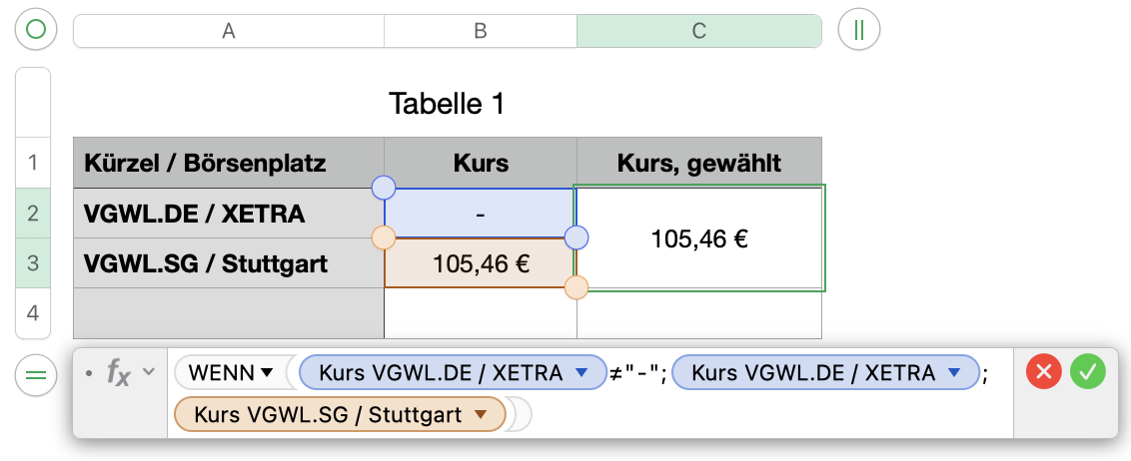Select column A header
The width and height of the screenshot is (1131, 461).
coord(229,31)
